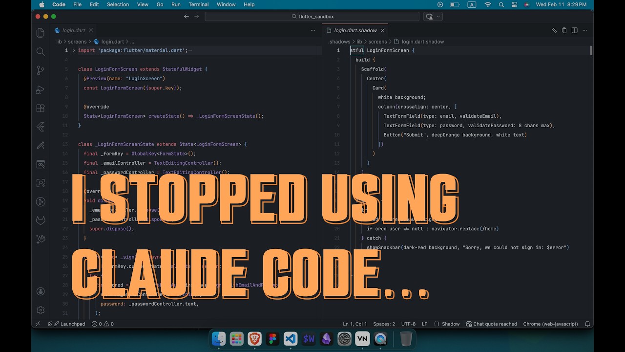Open the Manage gear in activity bar

pos(41,310)
